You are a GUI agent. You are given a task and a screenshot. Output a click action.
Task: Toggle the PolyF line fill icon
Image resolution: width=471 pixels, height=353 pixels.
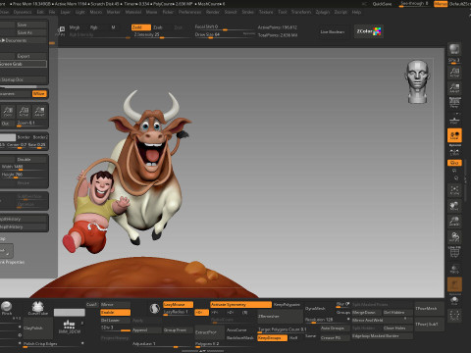[454, 252]
